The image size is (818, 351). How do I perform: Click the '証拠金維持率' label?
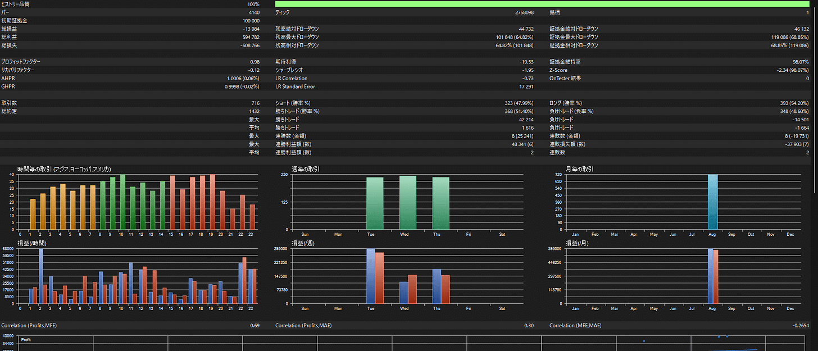[x=564, y=62]
